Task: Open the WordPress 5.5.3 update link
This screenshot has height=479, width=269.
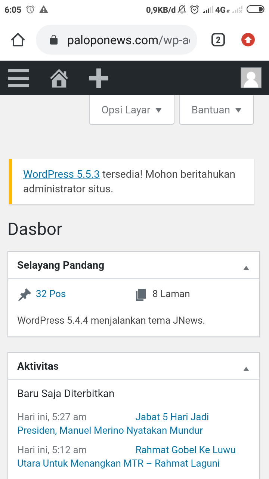Action: (x=61, y=174)
